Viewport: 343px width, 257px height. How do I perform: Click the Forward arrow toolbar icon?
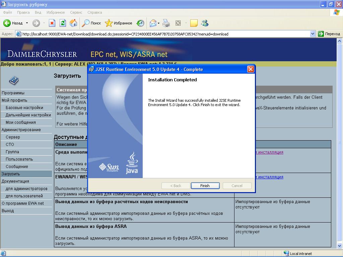tap(36, 23)
